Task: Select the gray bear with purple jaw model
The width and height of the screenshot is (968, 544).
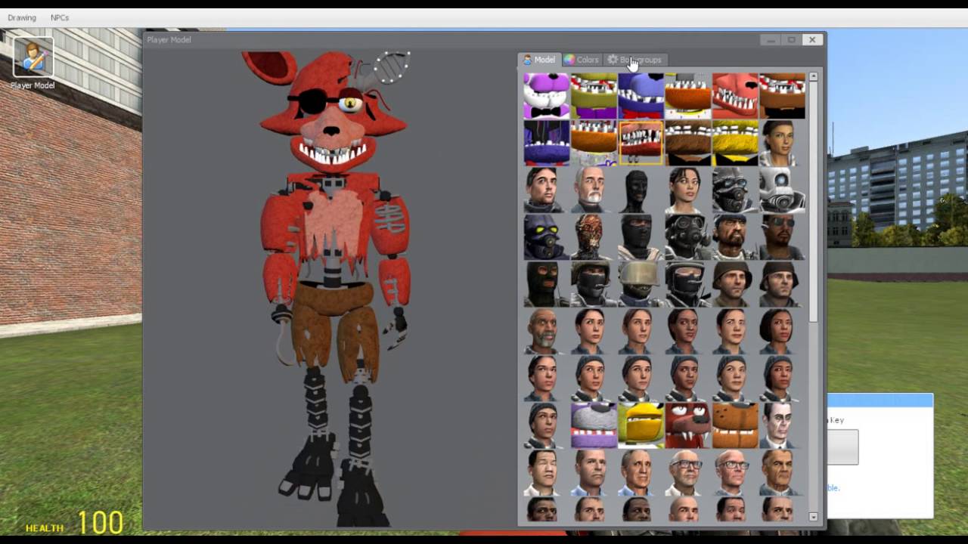Action: click(x=594, y=424)
